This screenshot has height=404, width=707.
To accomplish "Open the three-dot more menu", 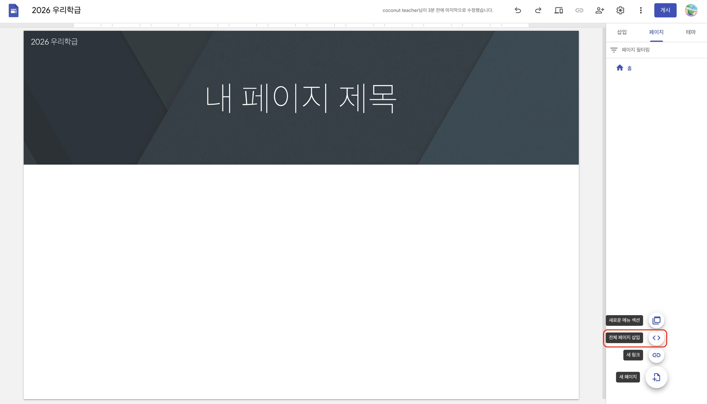I will point(641,10).
